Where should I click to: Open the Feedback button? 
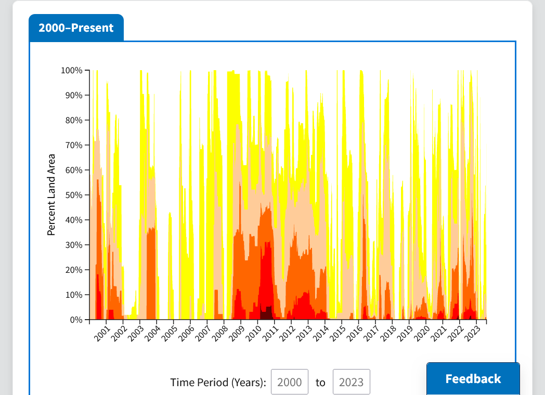tap(473, 379)
